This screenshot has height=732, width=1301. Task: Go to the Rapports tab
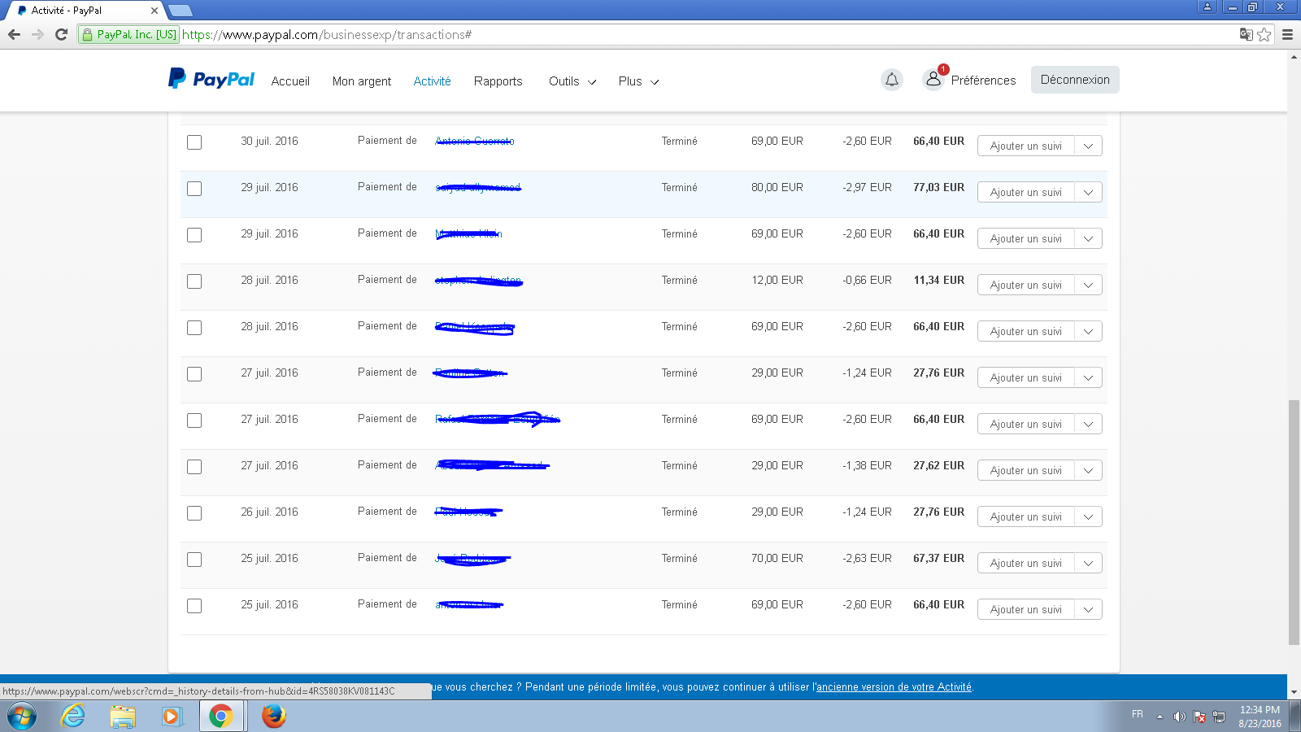click(x=498, y=81)
